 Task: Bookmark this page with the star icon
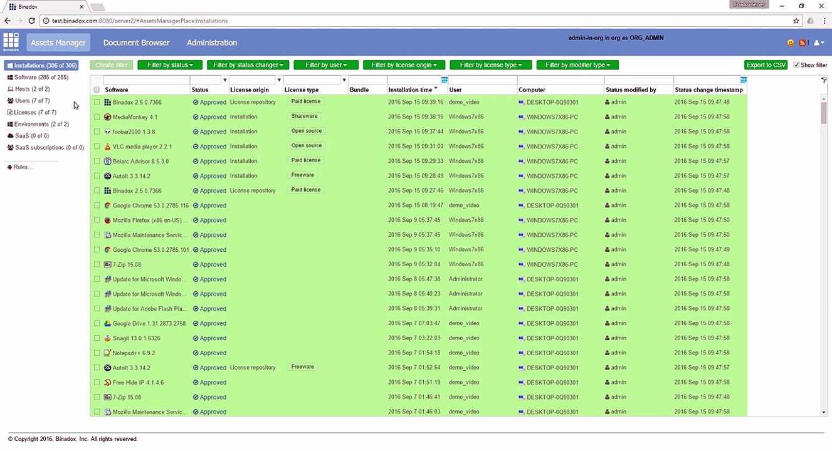pyautogui.click(x=796, y=21)
